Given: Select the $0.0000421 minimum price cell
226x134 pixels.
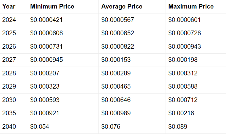Looking at the screenshot, I should 46,20.
